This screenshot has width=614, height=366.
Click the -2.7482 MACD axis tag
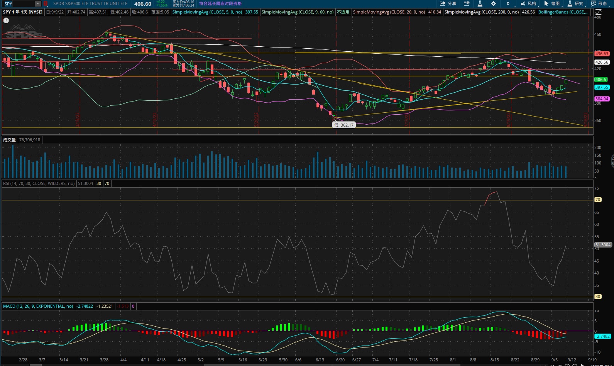point(602,336)
